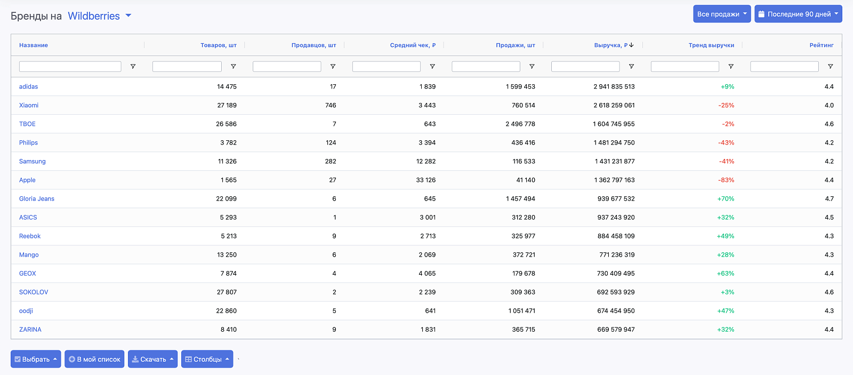The height and width of the screenshot is (375, 853).
Task: Open the SOKOLOV brand link
Action: [34, 292]
